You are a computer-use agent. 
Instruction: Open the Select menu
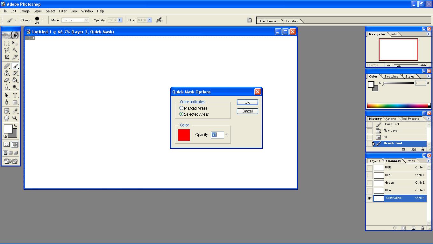[x=50, y=11]
